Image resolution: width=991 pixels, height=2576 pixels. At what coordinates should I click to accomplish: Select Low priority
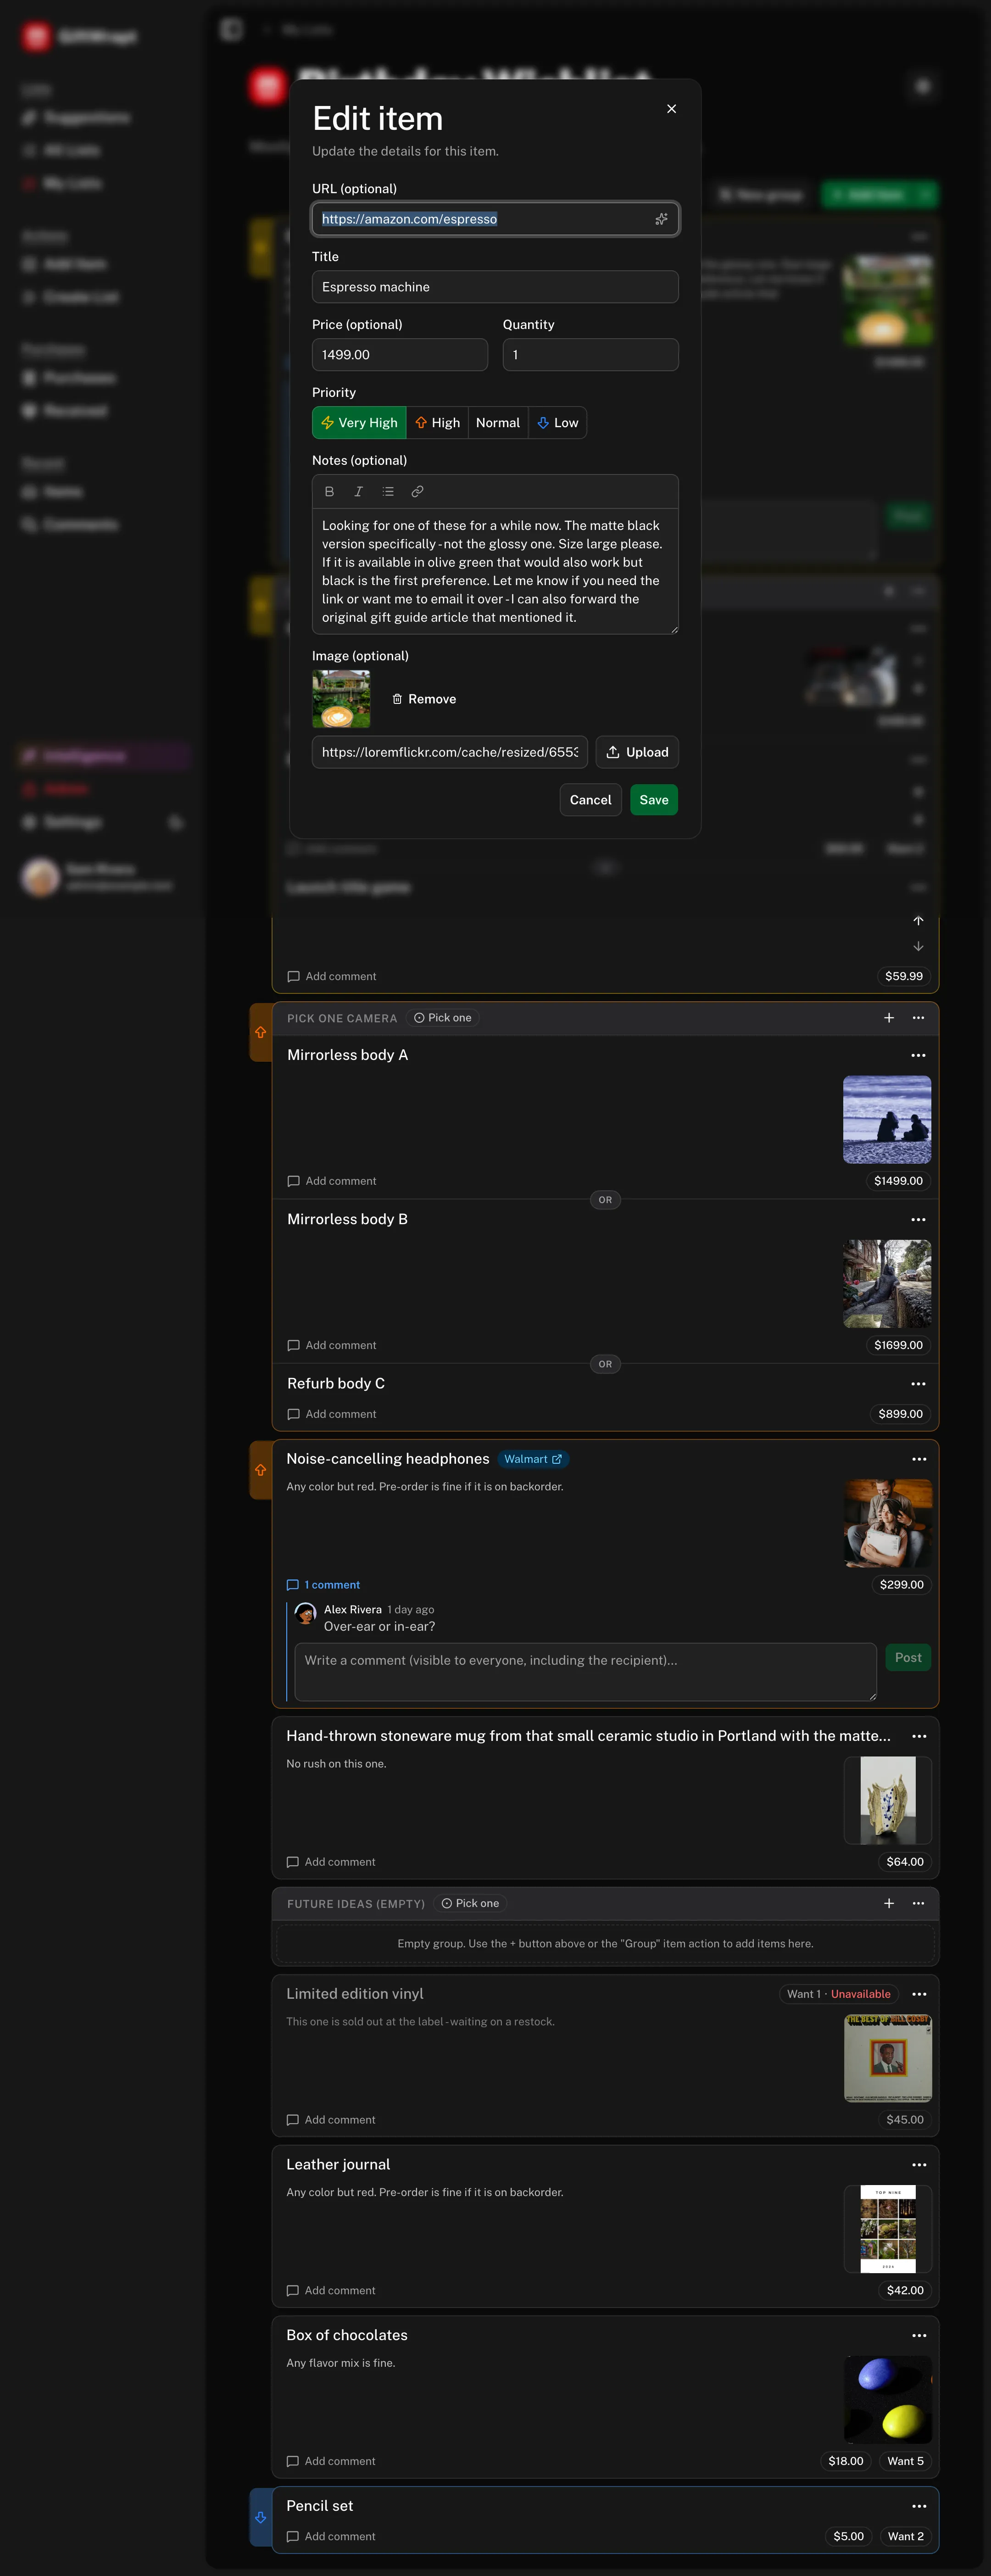pos(557,423)
